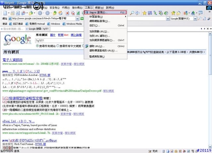Open the L(Q)格値模型的省略型定理 result link
The image size is (212, 153).
[22, 98]
